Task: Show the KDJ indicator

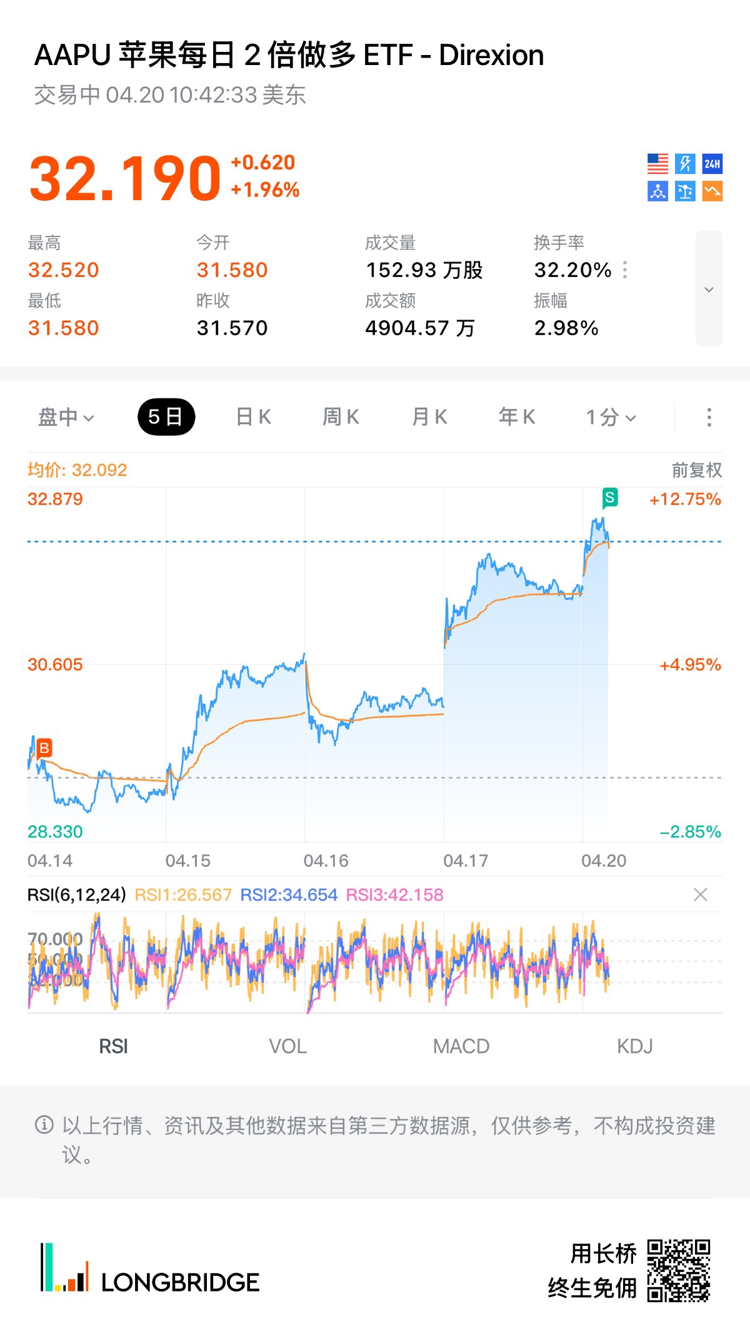Action: coord(634,1046)
